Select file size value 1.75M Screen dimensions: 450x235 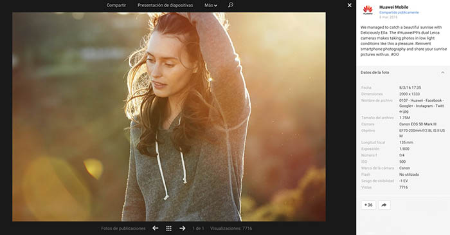click(x=404, y=117)
